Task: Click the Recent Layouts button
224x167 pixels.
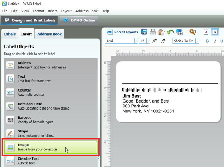Action: pos(122,32)
